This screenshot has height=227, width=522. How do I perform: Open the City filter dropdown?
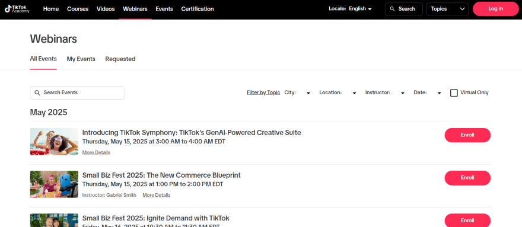(297, 93)
